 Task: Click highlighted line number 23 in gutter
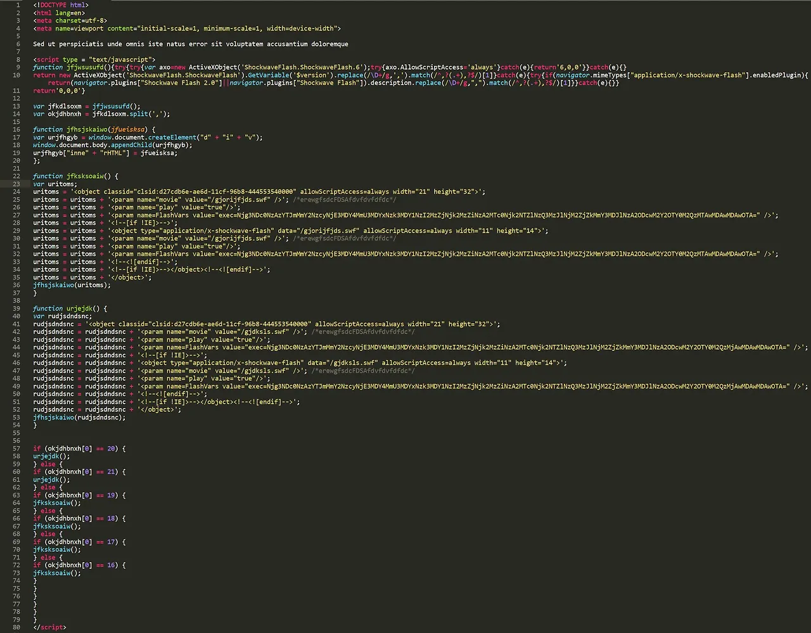click(x=16, y=184)
